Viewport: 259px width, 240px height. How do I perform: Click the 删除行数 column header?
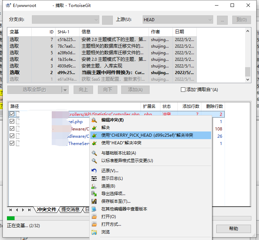pyautogui.click(x=213, y=106)
